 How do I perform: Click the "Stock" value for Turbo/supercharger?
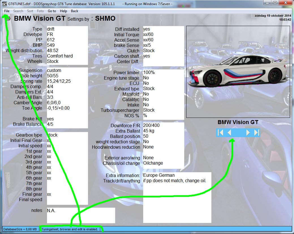click(149, 110)
